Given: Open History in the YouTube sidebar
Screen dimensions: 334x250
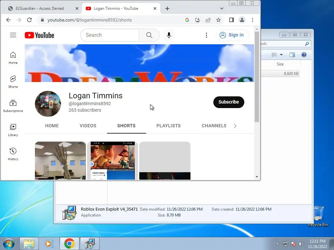Looking at the screenshot, I should (13, 154).
